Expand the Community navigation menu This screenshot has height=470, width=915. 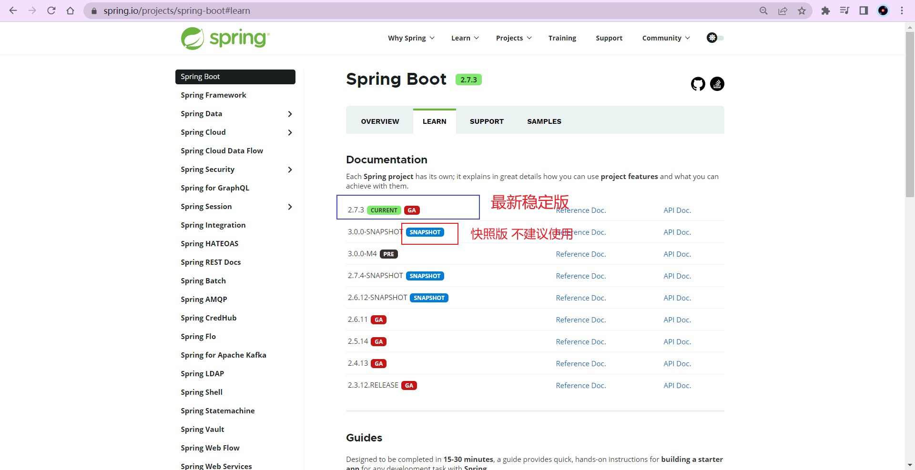pyautogui.click(x=666, y=38)
